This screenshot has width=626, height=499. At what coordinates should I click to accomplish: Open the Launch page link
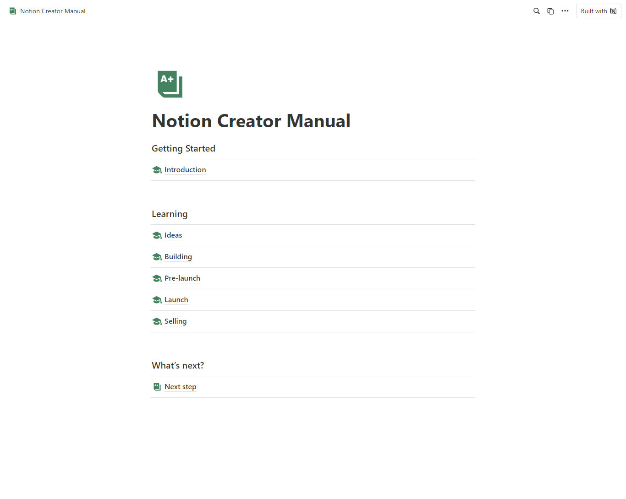(176, 300)
